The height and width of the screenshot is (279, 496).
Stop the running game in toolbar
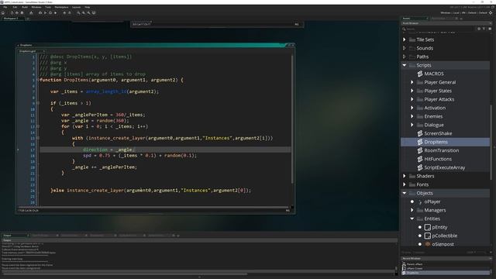coord(50,12)
